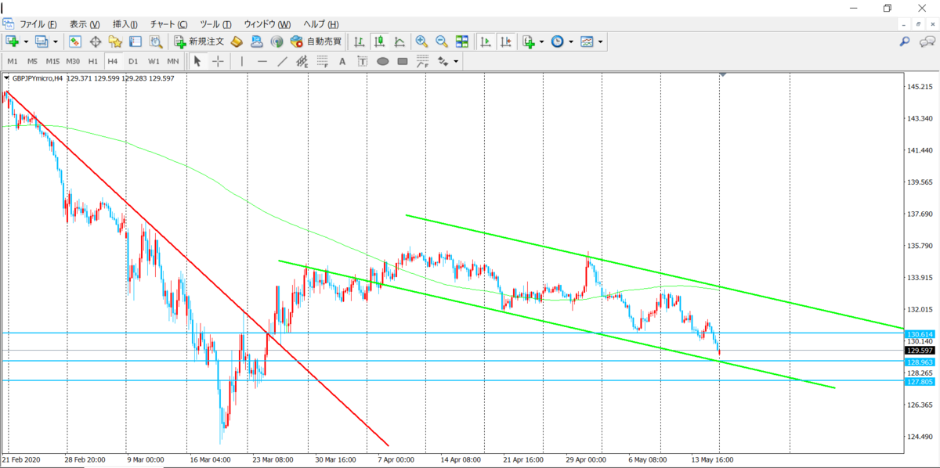Draw an ellipse shape tool
The image size is (940, 468).
point(383,61)
